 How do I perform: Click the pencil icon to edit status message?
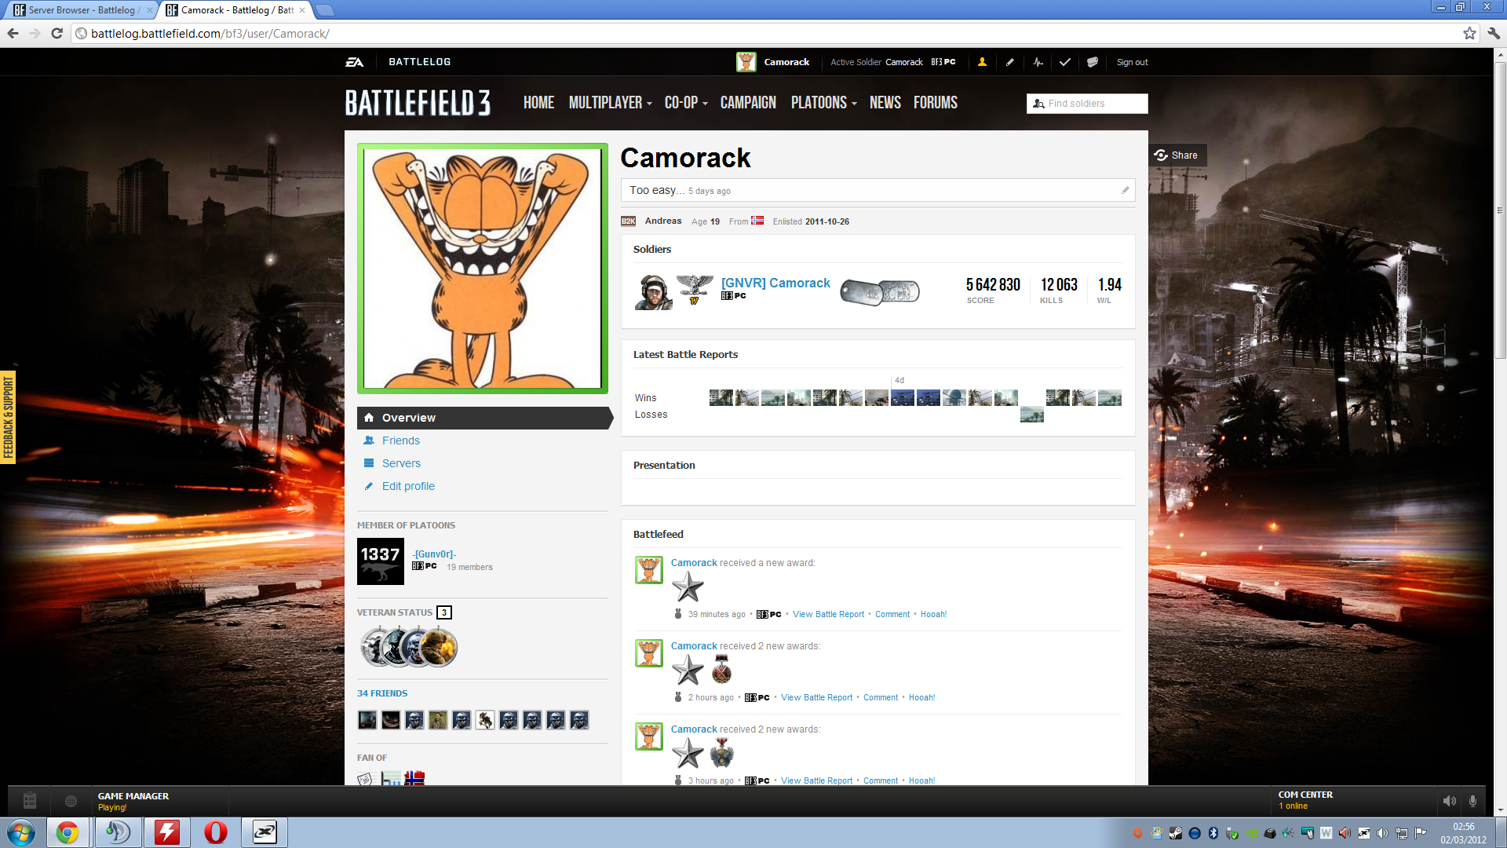[x=1125, y=190]
